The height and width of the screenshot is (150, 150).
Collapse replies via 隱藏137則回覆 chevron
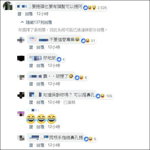[x=22, y=22]
